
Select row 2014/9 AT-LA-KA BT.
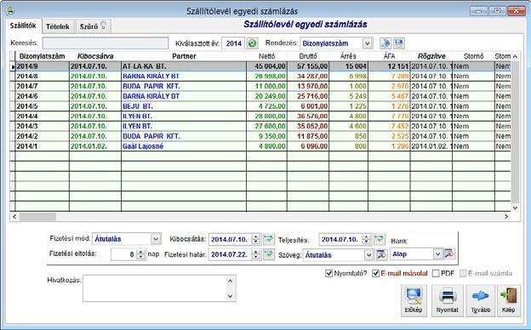[260, 66]
